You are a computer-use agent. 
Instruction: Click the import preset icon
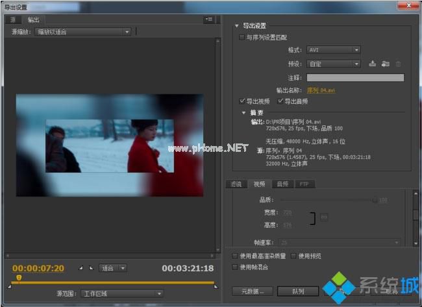point(385,64)
